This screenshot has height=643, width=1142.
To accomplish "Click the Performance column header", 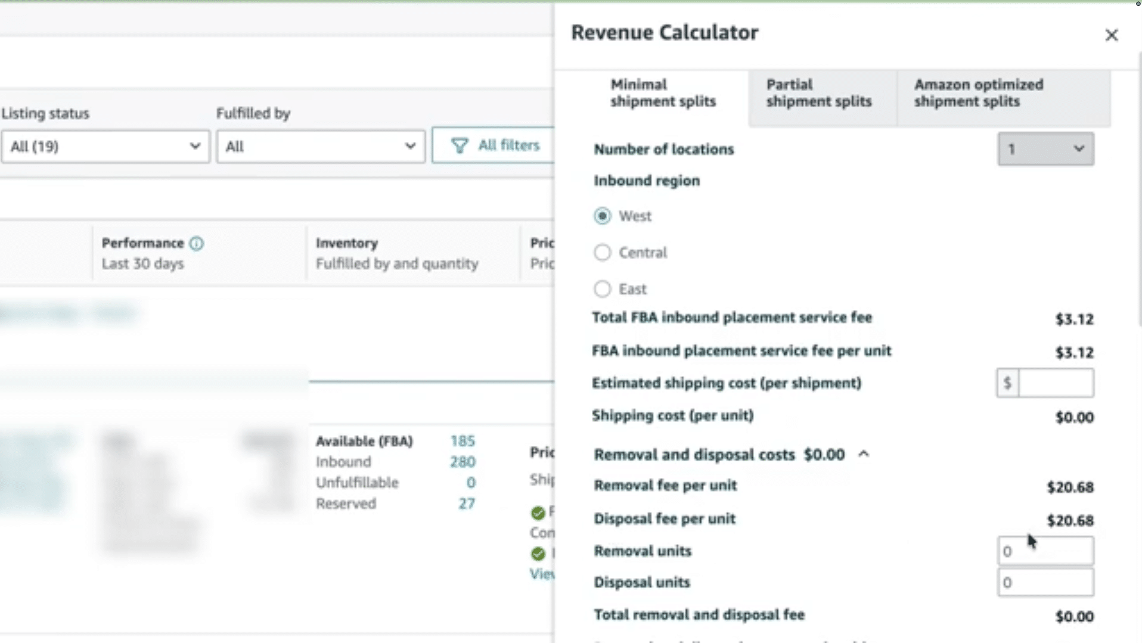I will [142, 243].
